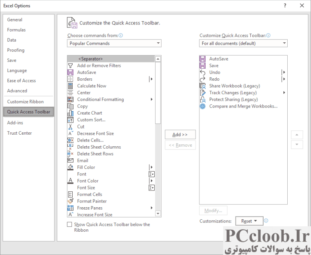Select the Decrease Font Size icon
The height and width of the screenshot is (255, 311).
[x=70, y=133]
